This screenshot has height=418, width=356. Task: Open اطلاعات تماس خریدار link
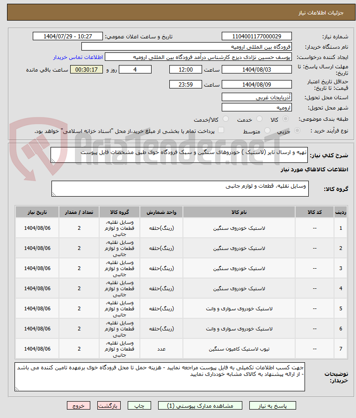click(78, 57)
